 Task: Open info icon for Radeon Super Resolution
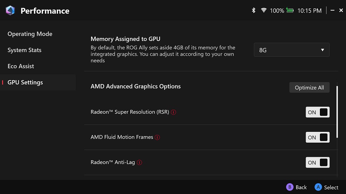click(173, 112)
